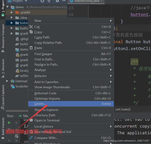This screenshot has width=151, height=144.
Task: Click the Copy icon in context menu
Action: pos(31,32)
